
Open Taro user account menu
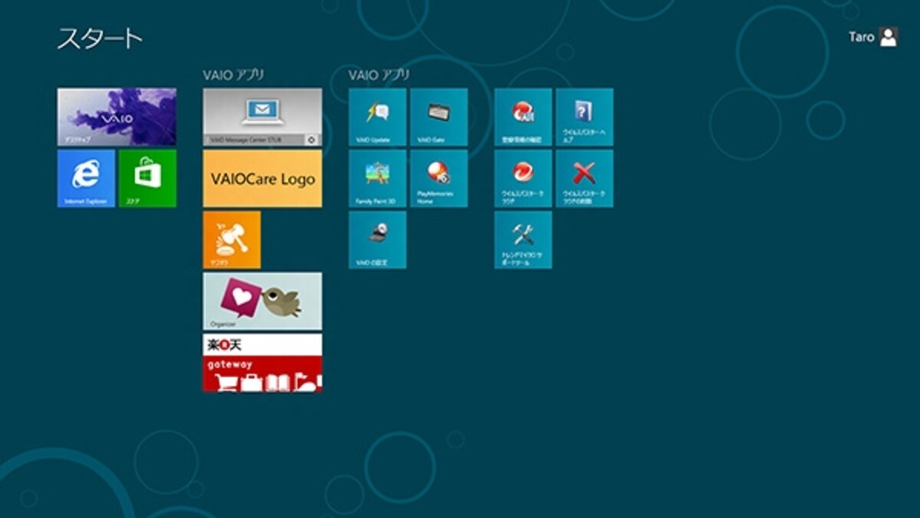click(873, 38)
